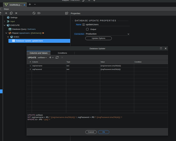Click the Name input field updateUsers
Screen dimensions: 176x141
coord(107,25)
